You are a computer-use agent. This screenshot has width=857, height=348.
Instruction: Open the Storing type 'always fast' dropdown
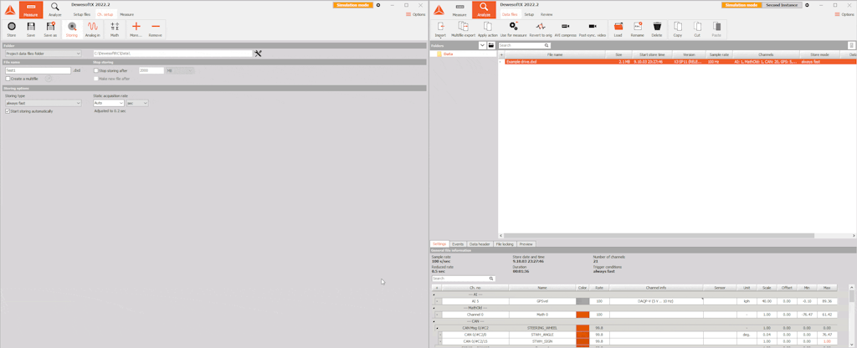(44, 103)
